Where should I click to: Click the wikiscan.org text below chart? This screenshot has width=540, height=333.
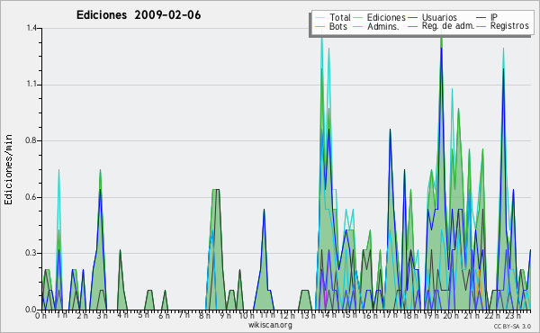(x=270, y=325)
